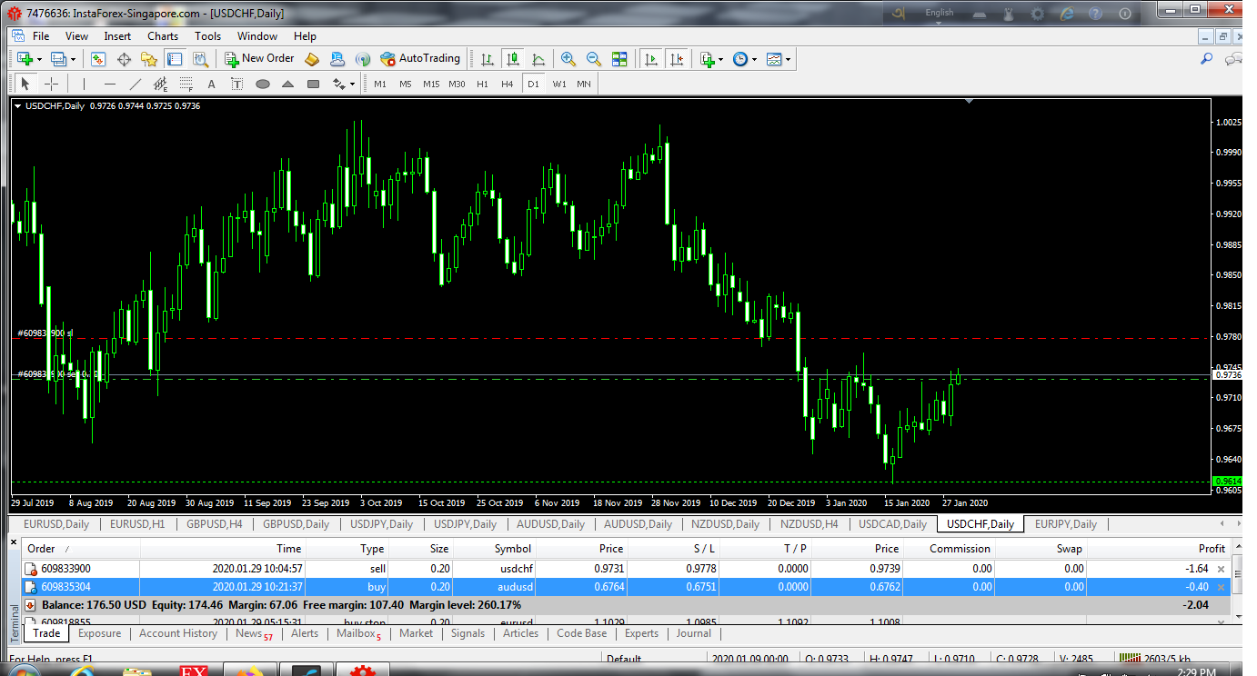Select the Fibonacci retracement tool
The height and width of the screenshot is (676, 1257).
186,84
